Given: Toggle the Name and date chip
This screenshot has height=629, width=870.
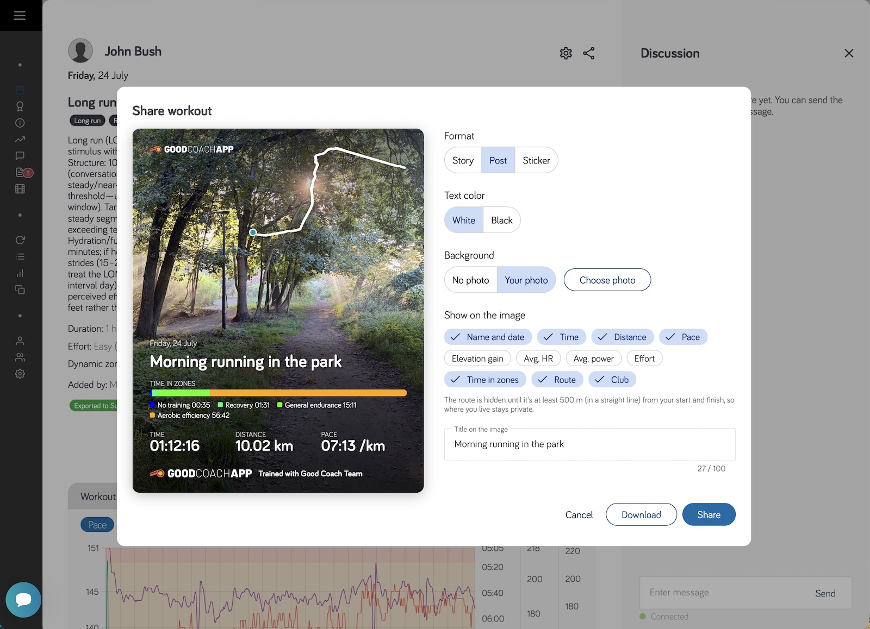Looking at the screenshot, I should pyautogui.click(x=488, y=337).
